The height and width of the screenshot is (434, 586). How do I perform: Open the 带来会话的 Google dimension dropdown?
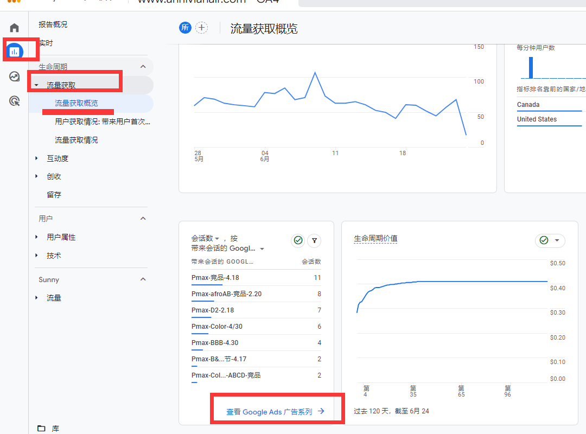pos(263,248)
